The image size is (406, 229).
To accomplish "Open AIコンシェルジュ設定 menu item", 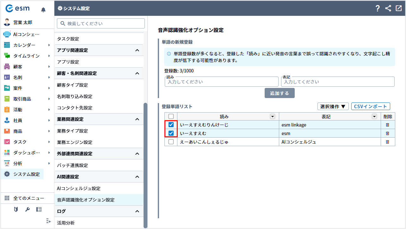I will click(x=79, y=189).
